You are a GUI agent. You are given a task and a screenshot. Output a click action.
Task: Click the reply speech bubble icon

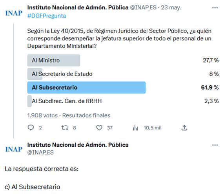pyautogui.click(x=31, y=128)
